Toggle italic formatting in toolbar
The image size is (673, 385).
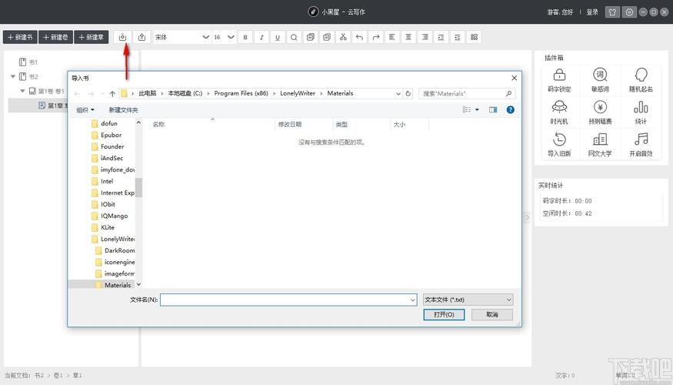click(x=262, y=37)
